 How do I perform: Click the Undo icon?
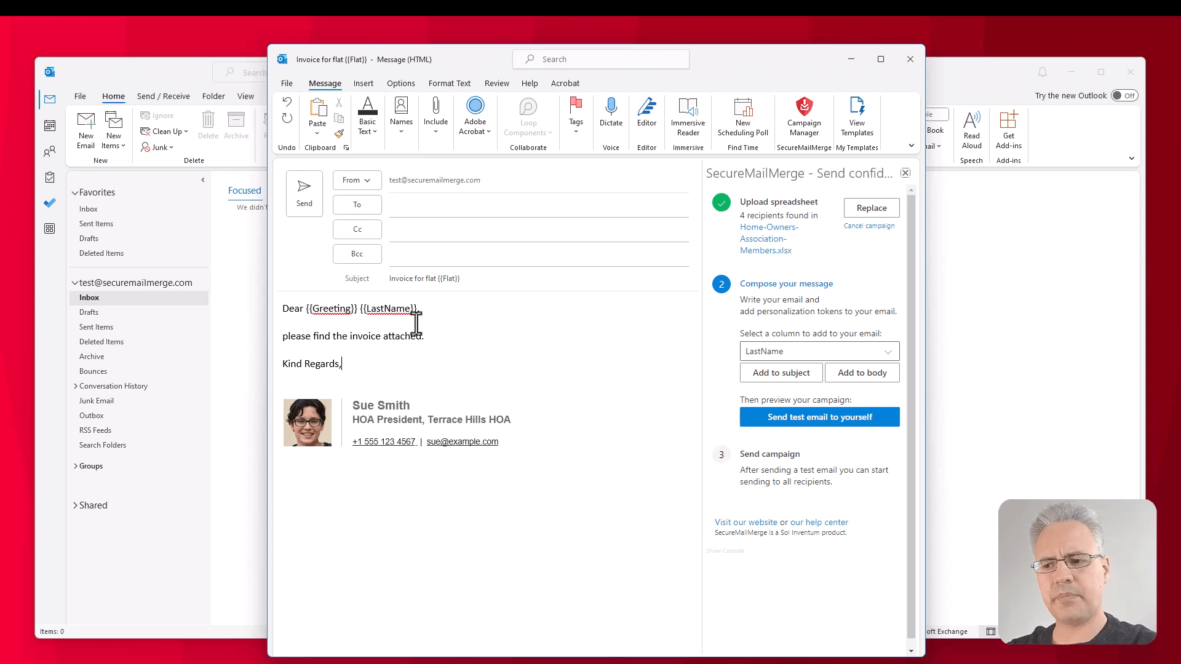pyautogui.click(x=287, y=101)
